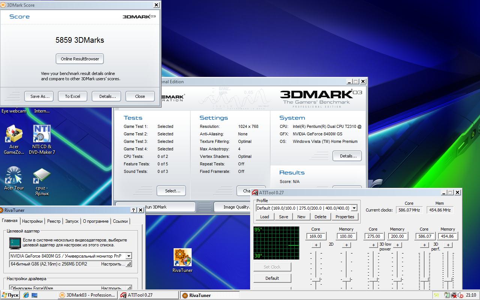Open the Пуск start menu
Viewport: 480px width, 300px height.
(10, 295)
